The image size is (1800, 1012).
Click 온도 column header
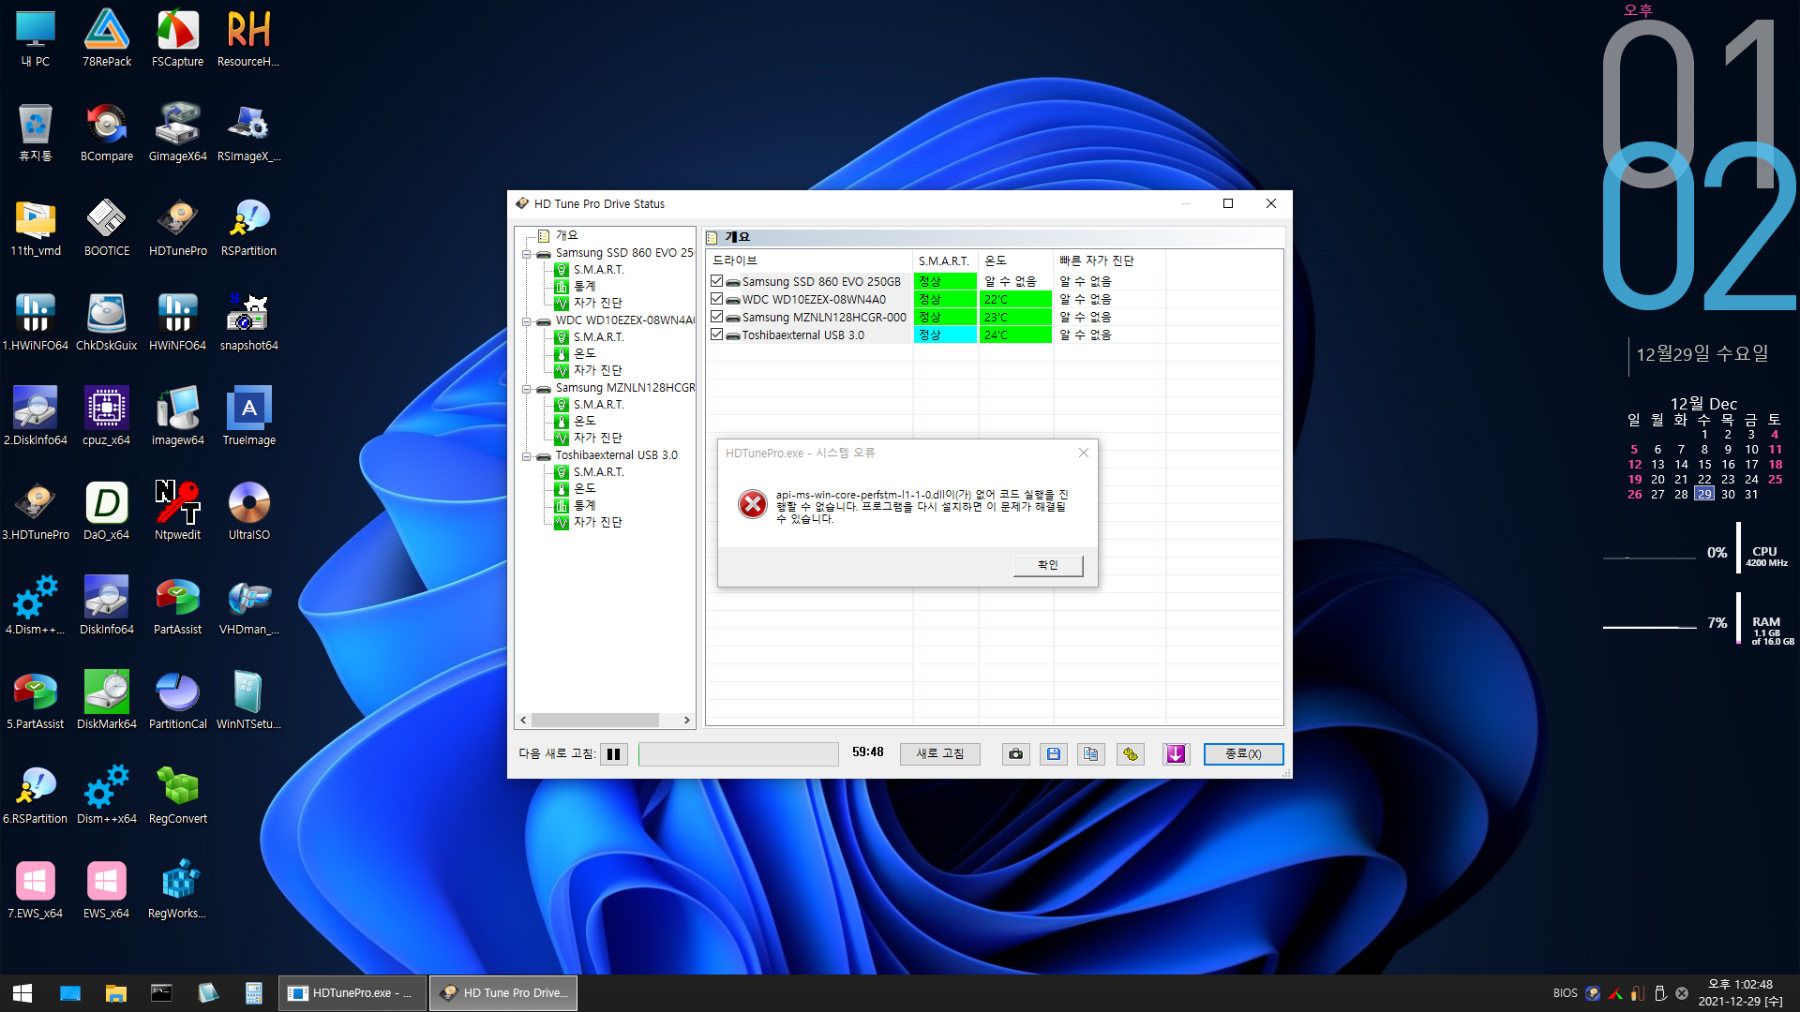[1016, 260]
